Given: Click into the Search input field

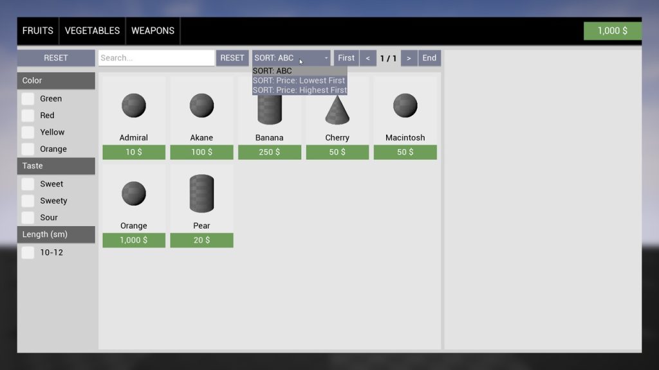Looking at the screenshot, I should [156, 58].
